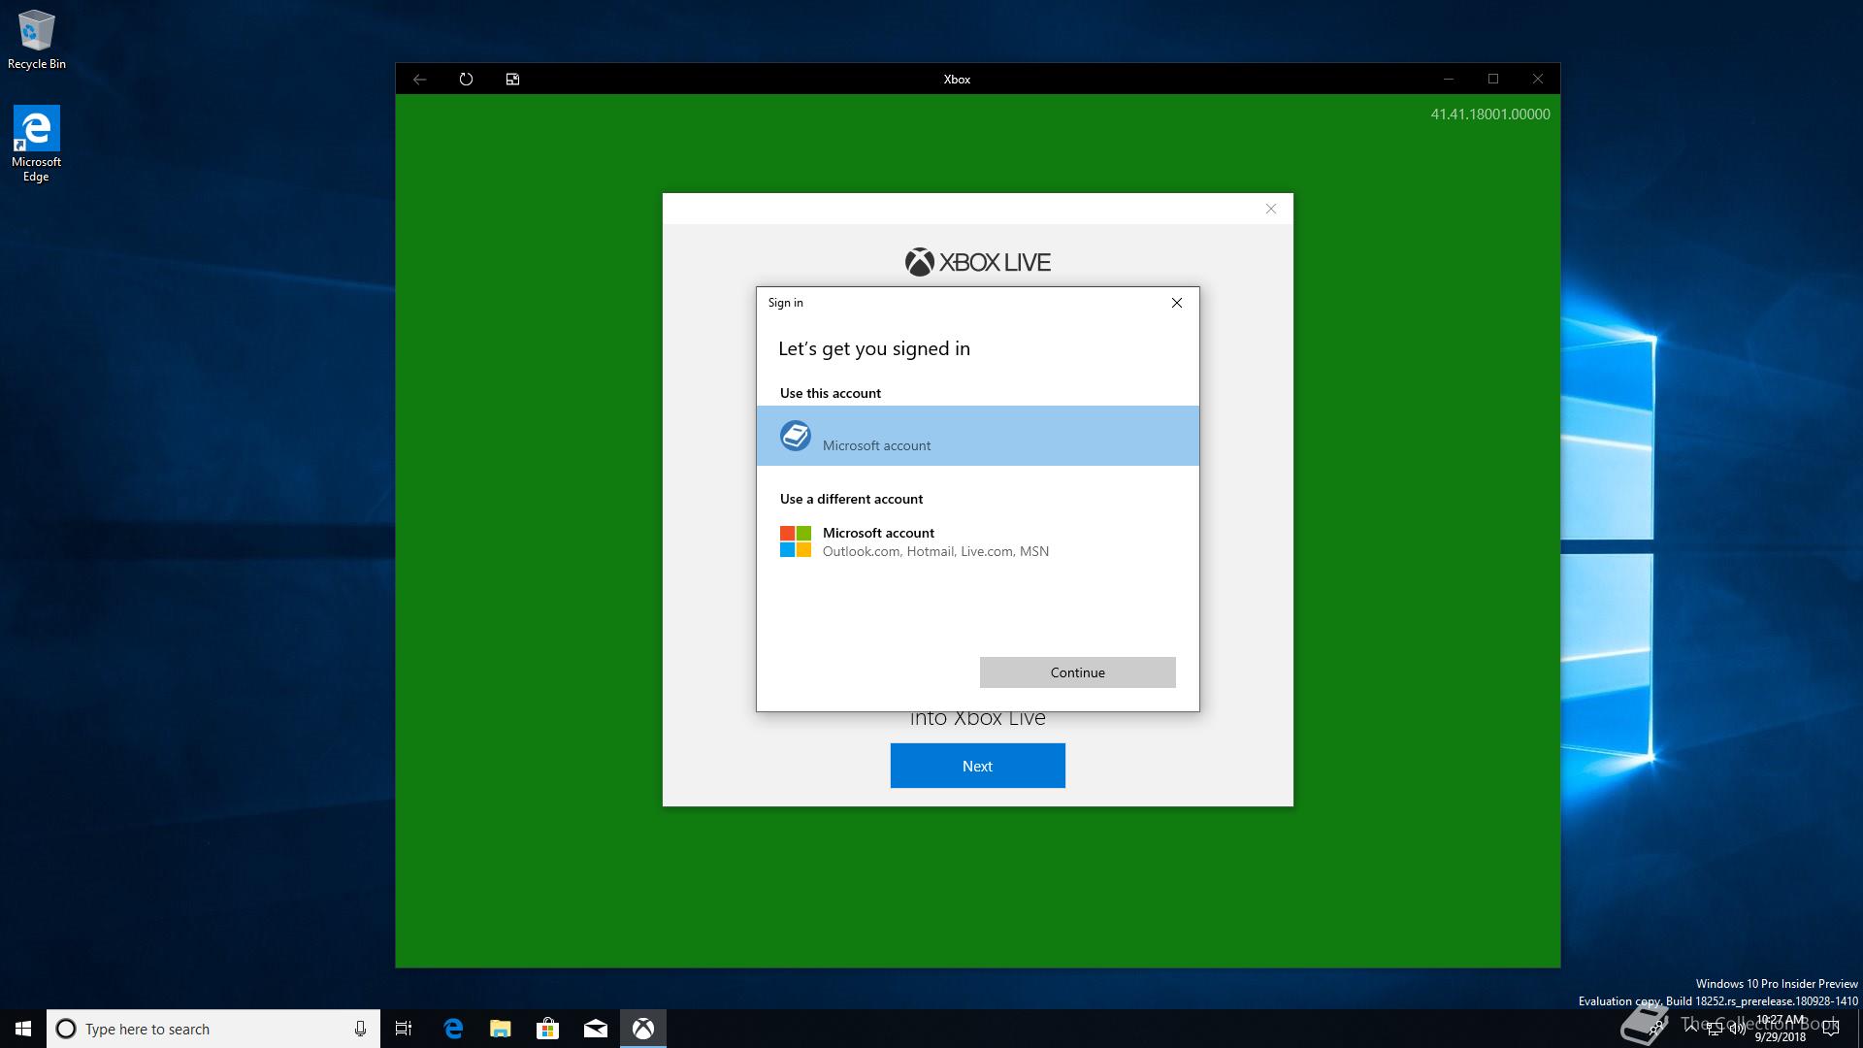The width and height of the screenshot is (1863, 1048).
Task: Open the Windows Start menu
Action: coord(23,1029)
